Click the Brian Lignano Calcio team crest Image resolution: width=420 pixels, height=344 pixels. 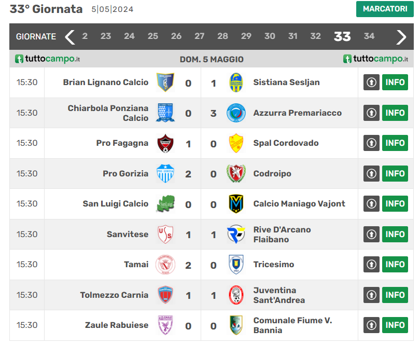[x=165, y=82]
